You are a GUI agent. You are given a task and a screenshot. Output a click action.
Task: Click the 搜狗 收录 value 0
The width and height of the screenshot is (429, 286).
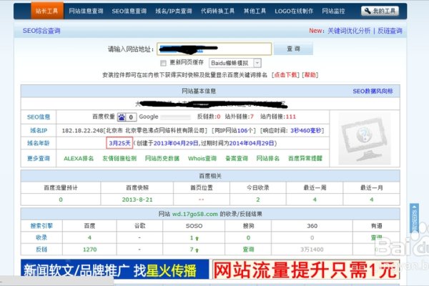click(248, 238)
